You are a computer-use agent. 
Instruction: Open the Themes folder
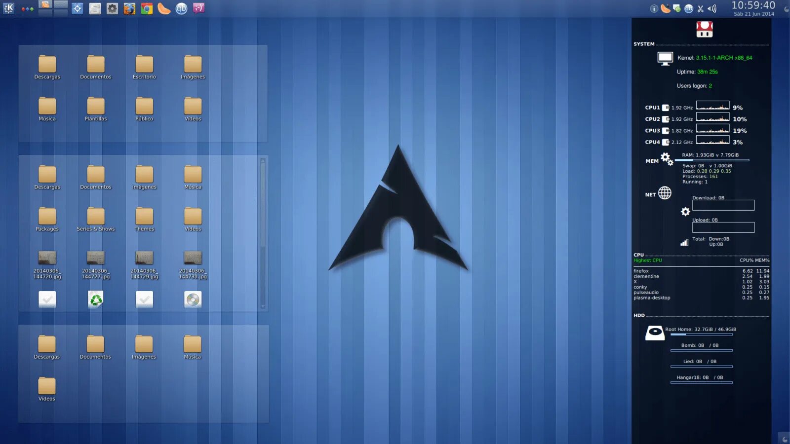[x=144, y=220]
